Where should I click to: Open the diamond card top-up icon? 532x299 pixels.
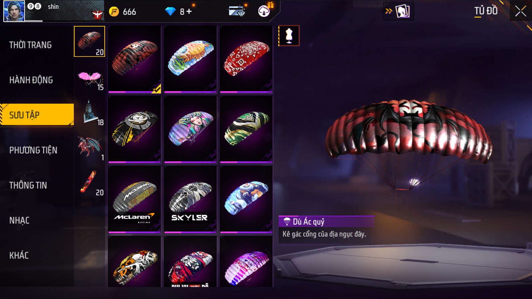coord(237,11)
